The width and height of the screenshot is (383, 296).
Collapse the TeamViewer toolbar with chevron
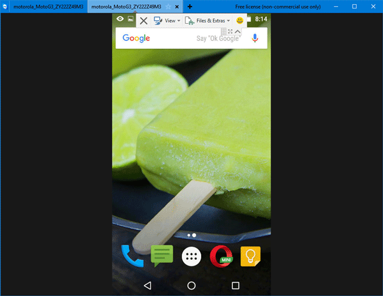(x=238, y=32)
